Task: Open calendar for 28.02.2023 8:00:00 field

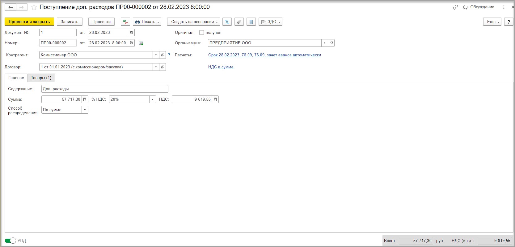Action: (131, 43)
